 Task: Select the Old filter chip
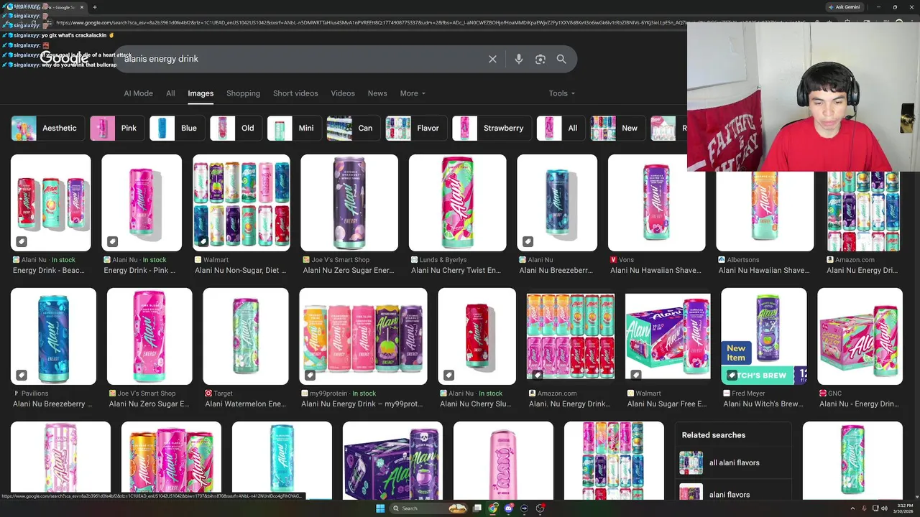[x=236, y=128]
